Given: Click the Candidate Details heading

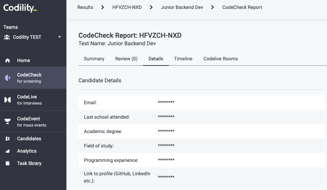Looking at the screenshot, I should [100, 81].
